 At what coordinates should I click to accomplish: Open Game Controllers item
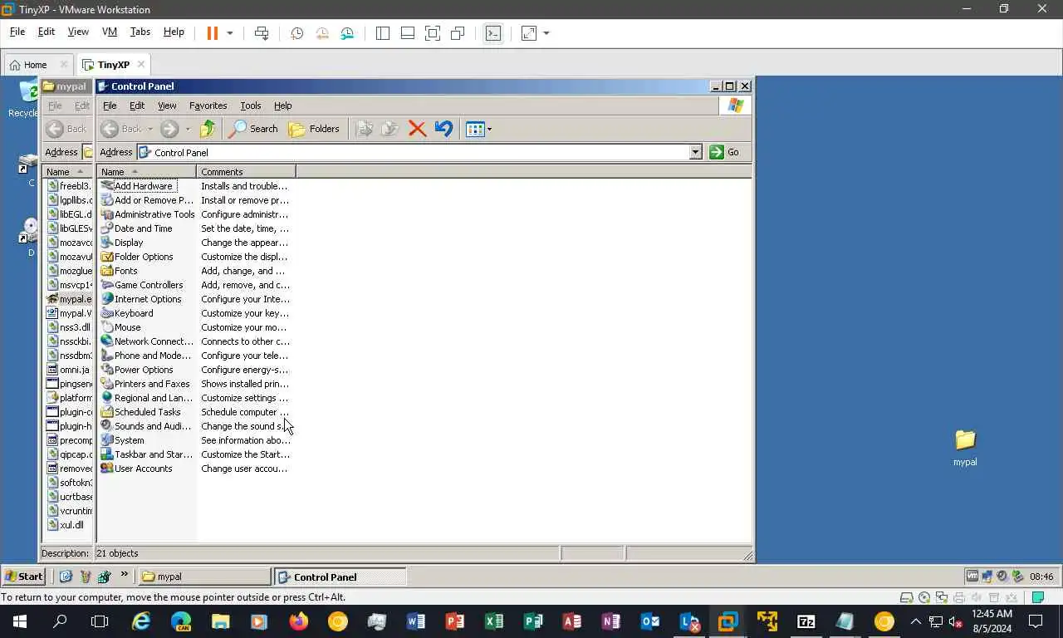142,285
